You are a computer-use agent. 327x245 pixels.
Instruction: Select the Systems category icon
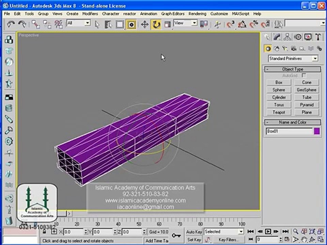click(319, 49)
